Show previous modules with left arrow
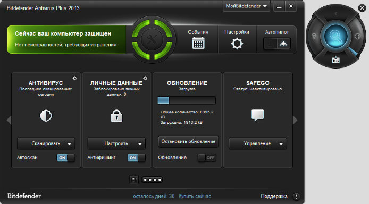Viewport: 369px width, 204px height. point(9,120)
